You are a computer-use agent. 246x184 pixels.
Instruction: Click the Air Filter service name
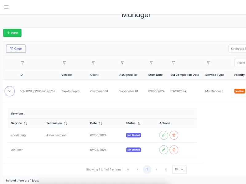(x=17, y=150)
